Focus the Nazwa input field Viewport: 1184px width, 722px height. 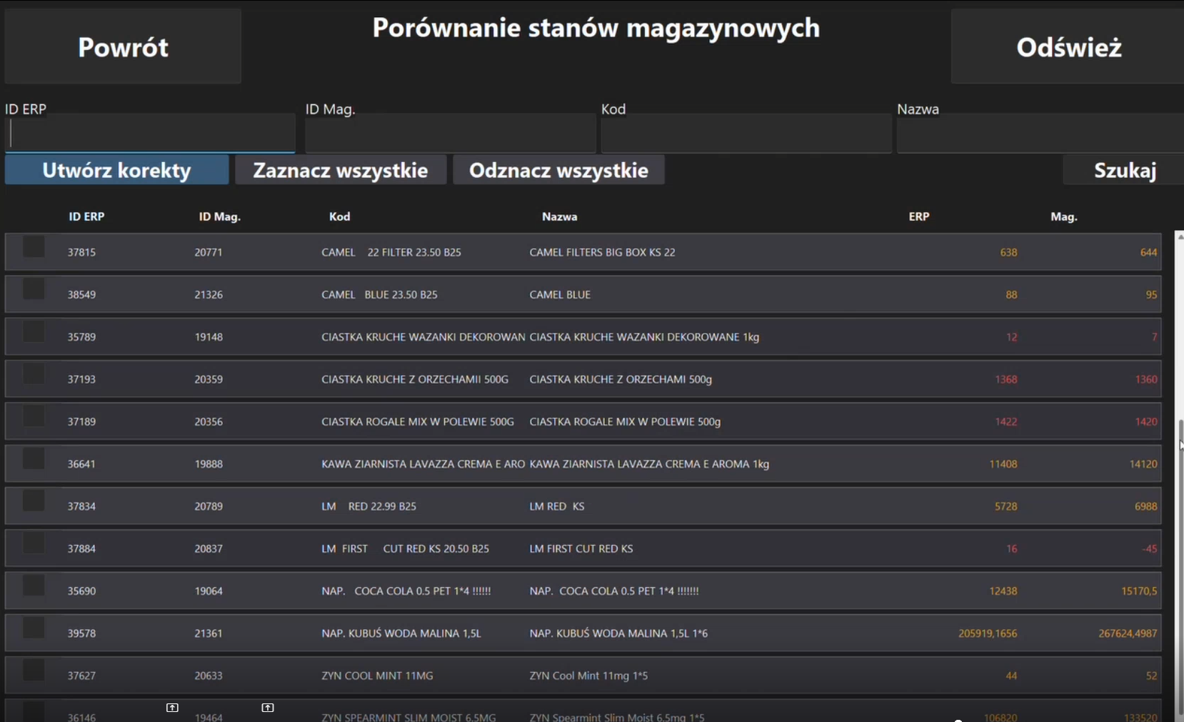coord(1040,134)
